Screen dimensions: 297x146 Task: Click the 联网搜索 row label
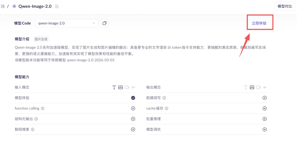click(x=22, y=130)
